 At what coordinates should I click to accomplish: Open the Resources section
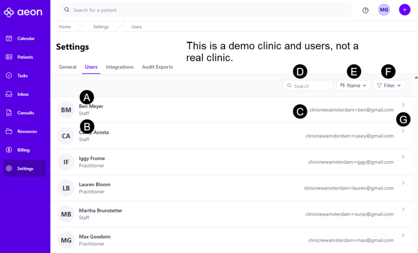[26, 132]
